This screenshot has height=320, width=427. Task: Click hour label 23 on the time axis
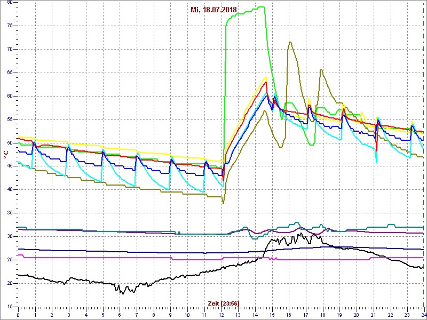pyautogui.click(x=407, y=315)
